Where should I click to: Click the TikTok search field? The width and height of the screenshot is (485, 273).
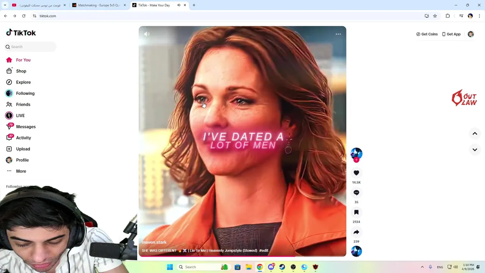30,47
